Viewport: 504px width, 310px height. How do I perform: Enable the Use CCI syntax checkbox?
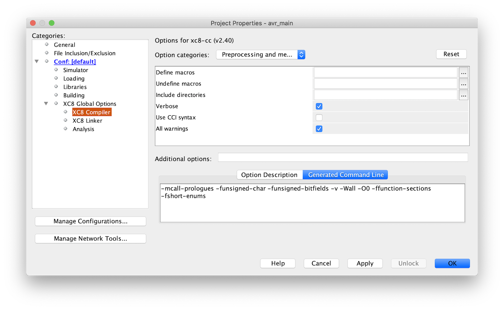[x=319, y=117]
